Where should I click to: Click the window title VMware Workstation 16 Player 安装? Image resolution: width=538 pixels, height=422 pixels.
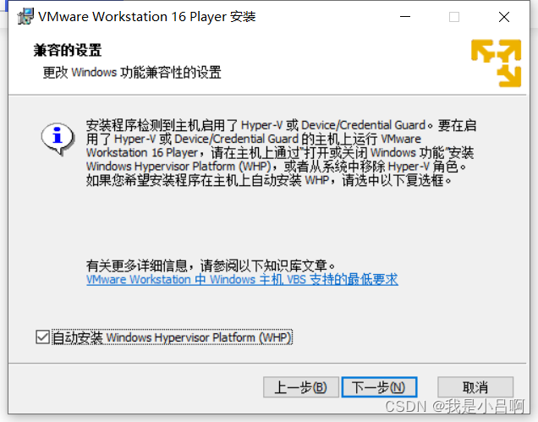pos(147,16)
